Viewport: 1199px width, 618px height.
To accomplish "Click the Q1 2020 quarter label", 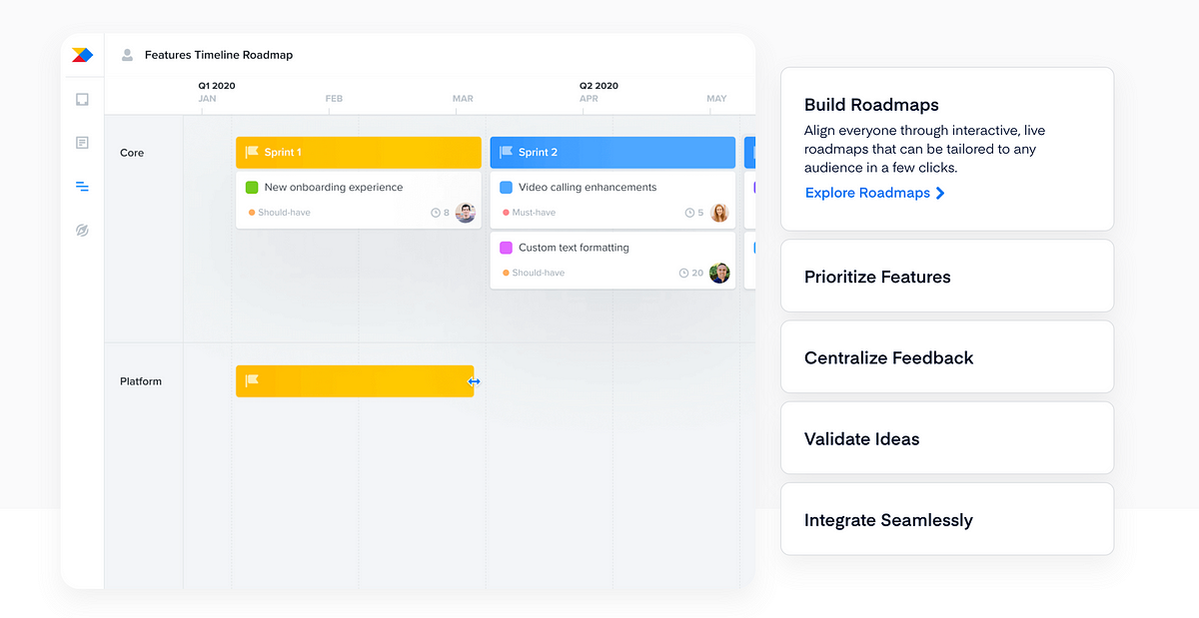I will point(217,86).
